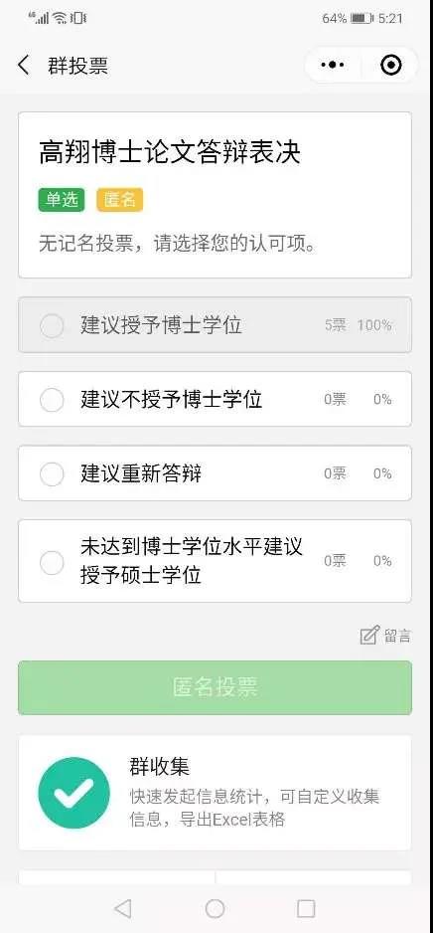Select radio for 建议不授予博士学位
Viewport: 433px width, 933px height.
[x=52, y=399]
